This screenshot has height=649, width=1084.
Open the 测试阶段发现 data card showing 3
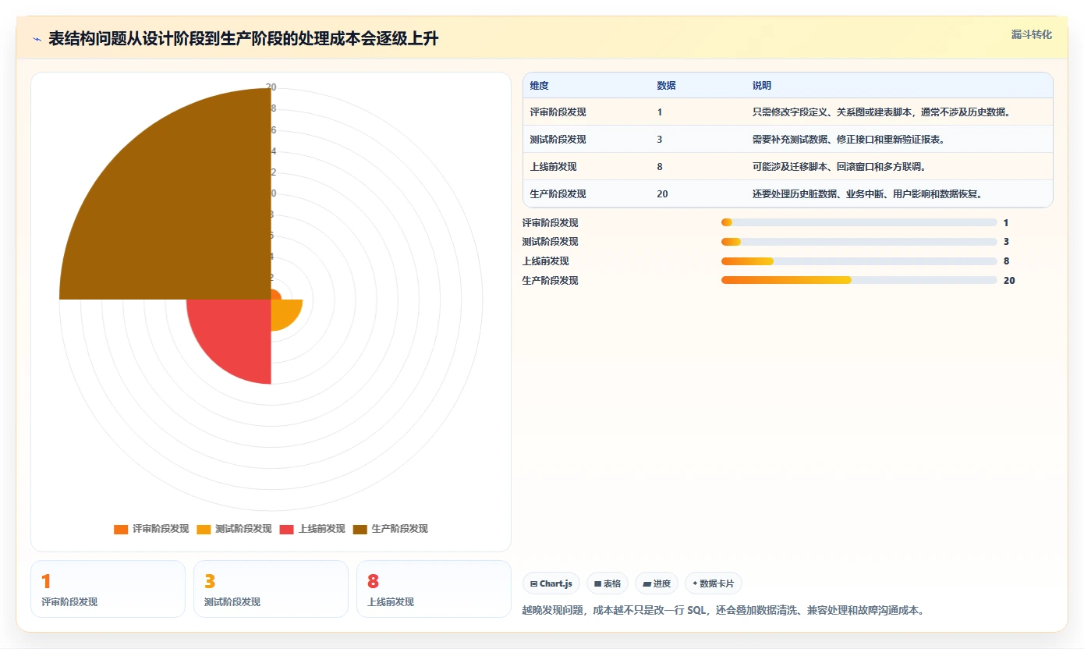(271, 589)
